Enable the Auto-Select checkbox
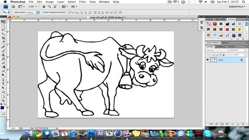 point(14,12)
